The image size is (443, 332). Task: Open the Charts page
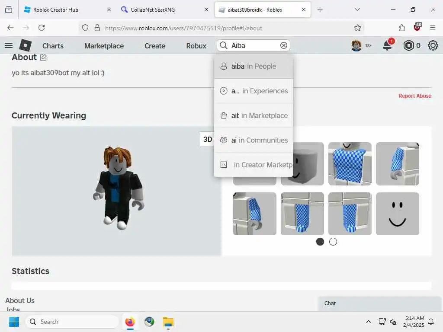[53, 46]
